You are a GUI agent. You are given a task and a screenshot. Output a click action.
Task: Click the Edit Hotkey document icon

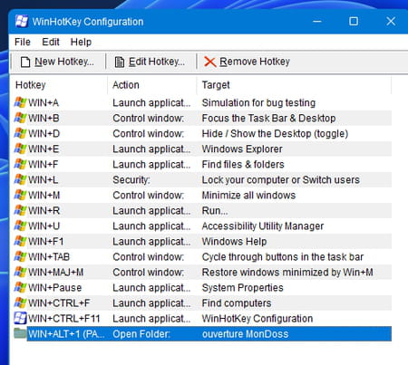tap(120, 62)
